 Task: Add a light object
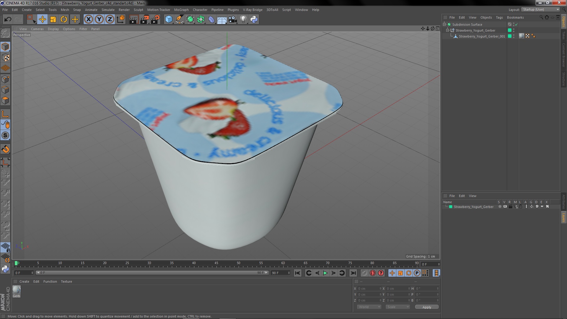(243, 19)
